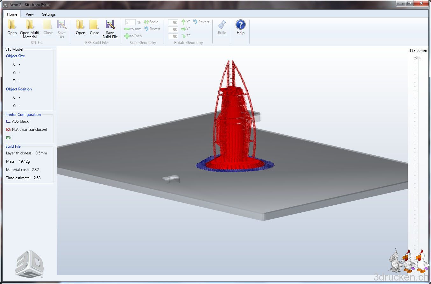The width and height of the screenshot is (431, 284).
Task: Click the X rotation angle field
Action: pos(173,22)
